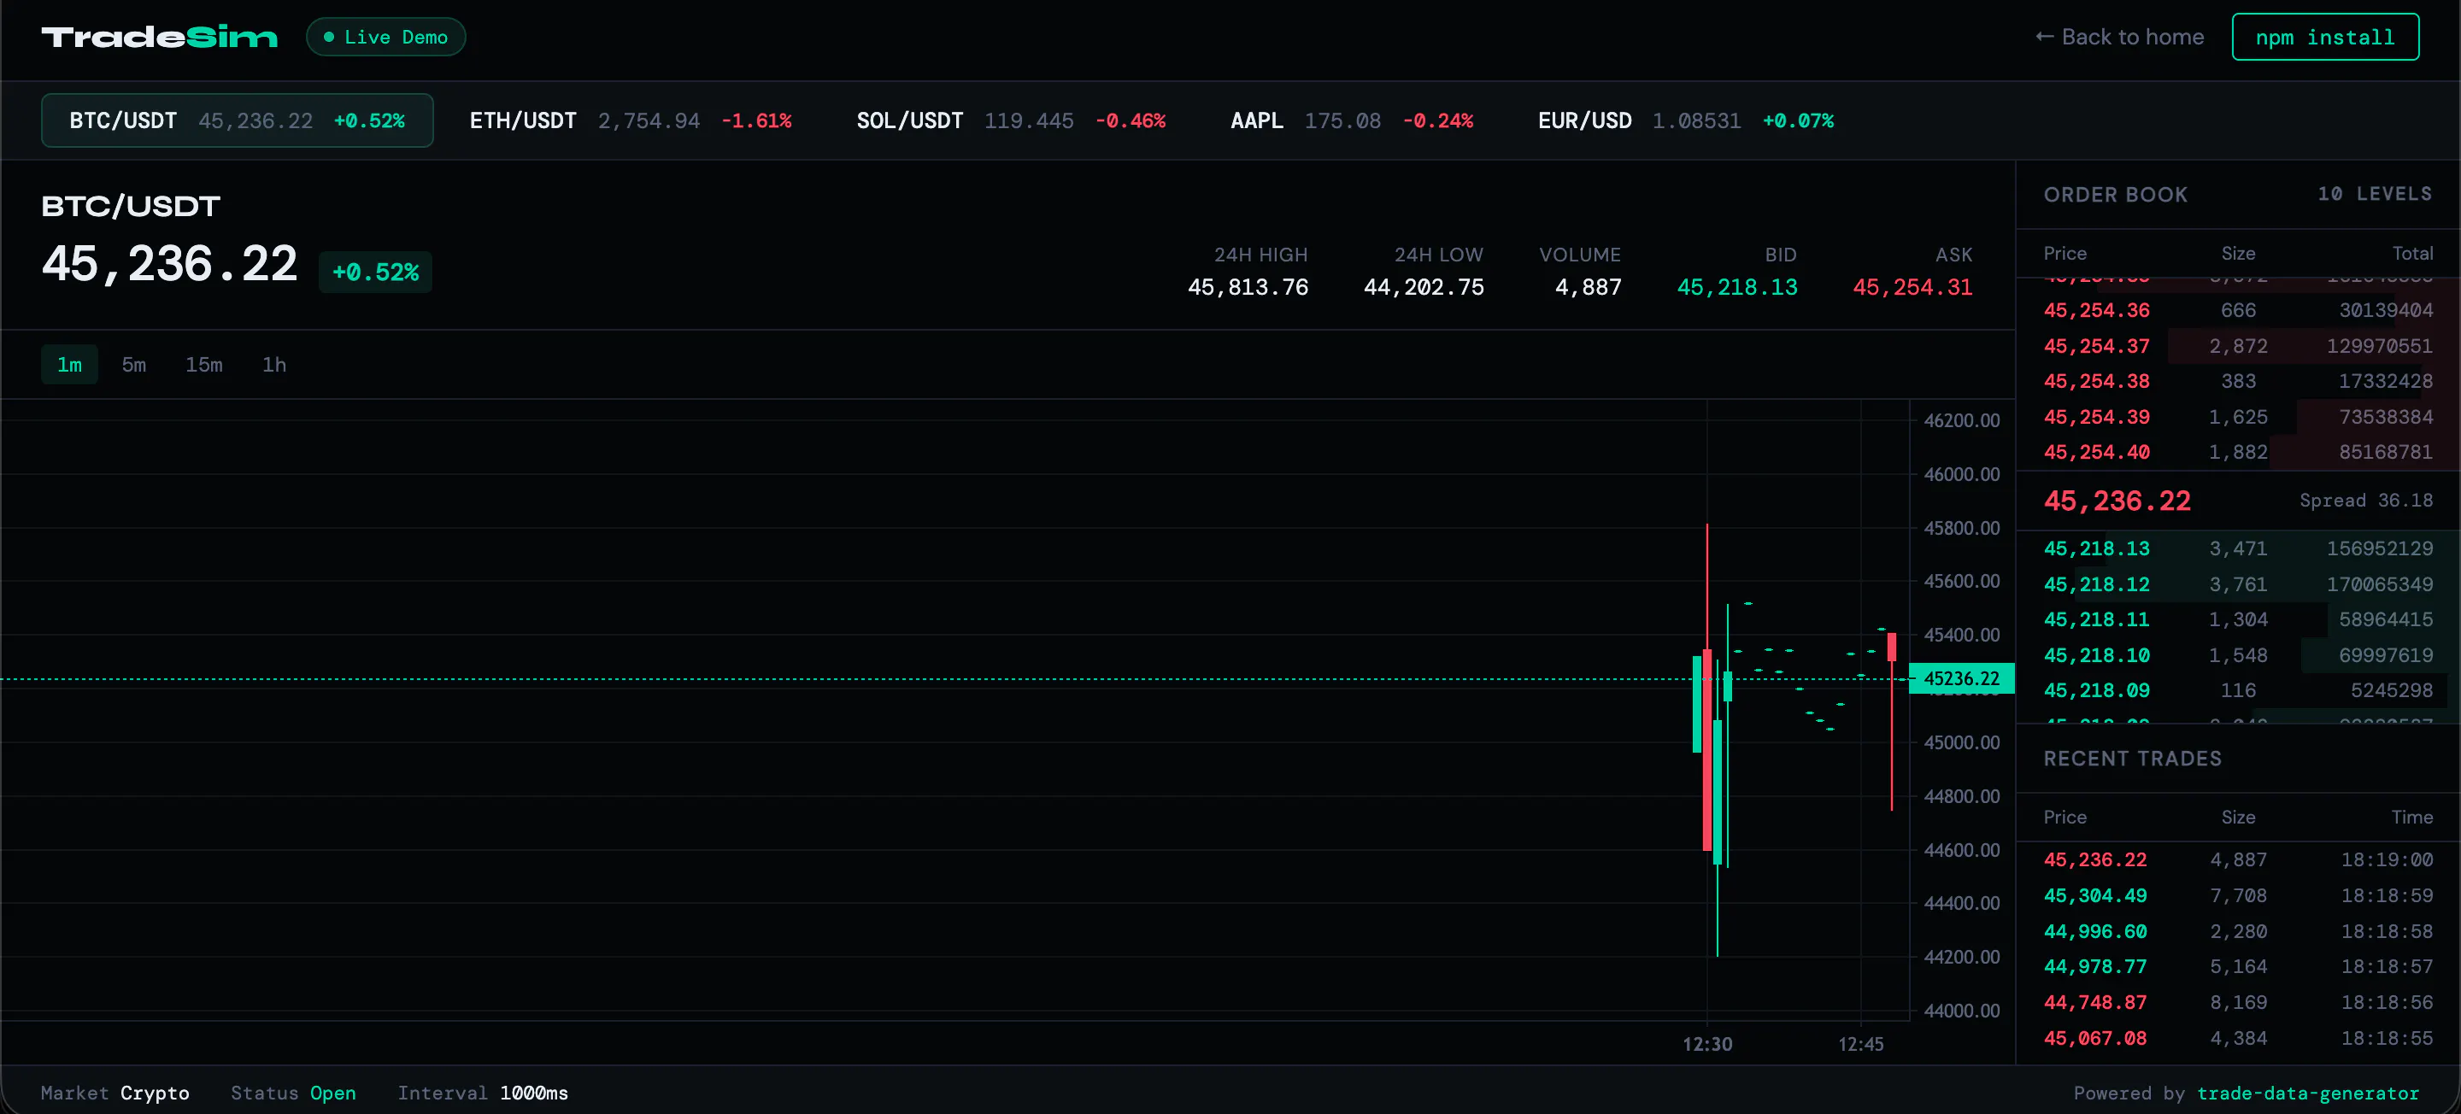Open trade-data-generator link in footer
This screenshot has width=2461, height=1114.
(x=2307, y=1093)
